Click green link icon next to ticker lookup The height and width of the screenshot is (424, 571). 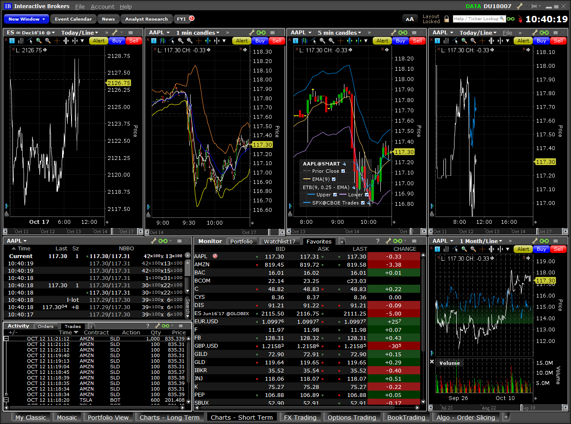coord(510,19)
